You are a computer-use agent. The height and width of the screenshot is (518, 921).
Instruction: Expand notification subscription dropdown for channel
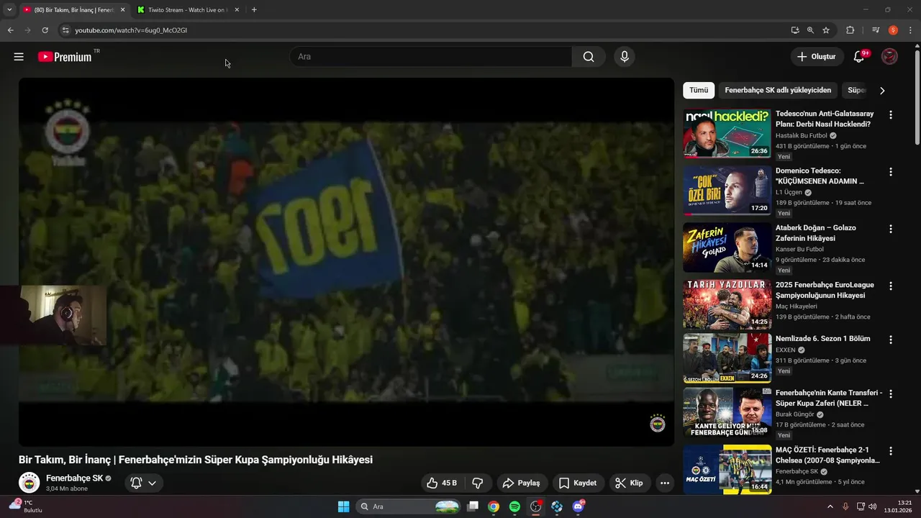tap(152, 483)
